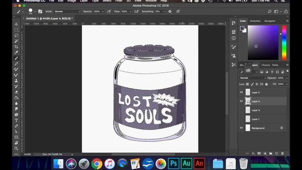Switch to the Swatches tab
The image size is (302, 170).
(255, 21)
